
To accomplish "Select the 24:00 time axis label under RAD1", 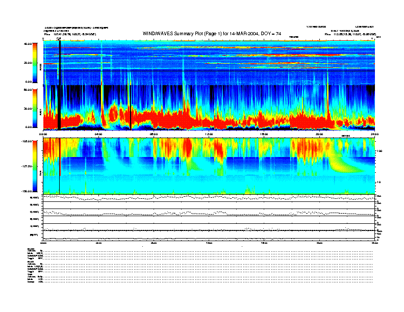I will point(374,134).
